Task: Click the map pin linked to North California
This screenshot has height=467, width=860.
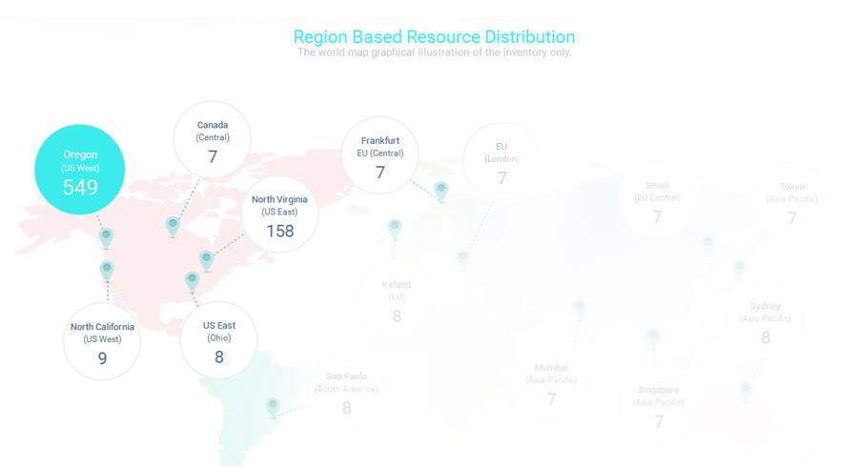Action: coord(107,271)
